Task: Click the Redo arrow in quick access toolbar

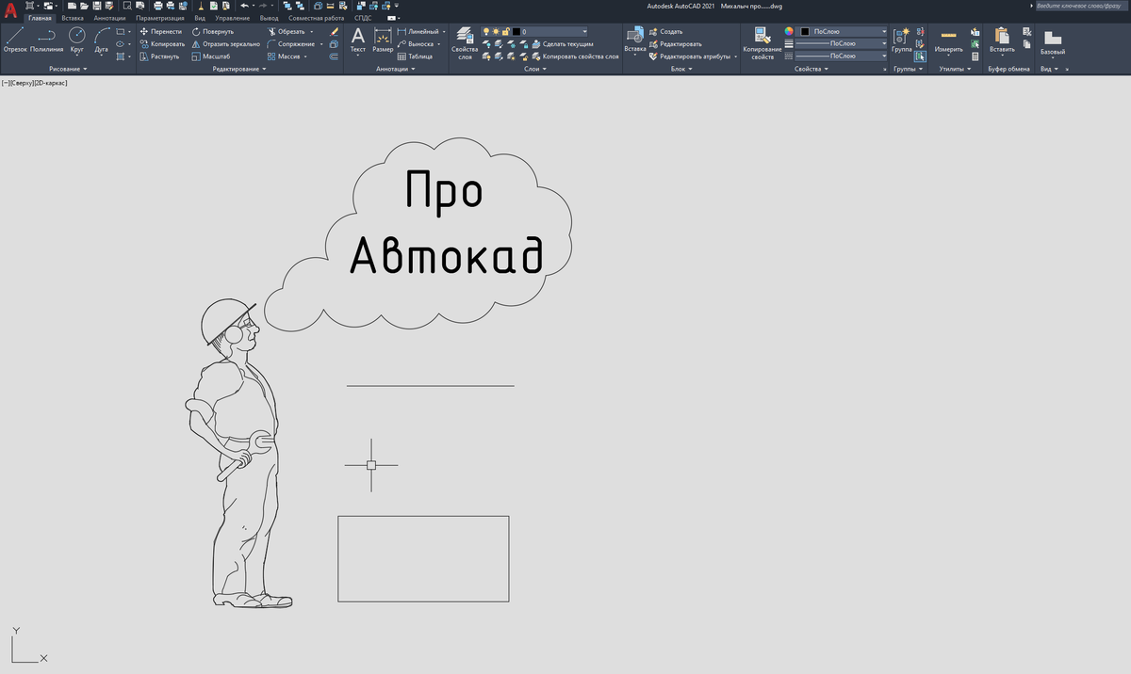Action: [x=265, y=6]
